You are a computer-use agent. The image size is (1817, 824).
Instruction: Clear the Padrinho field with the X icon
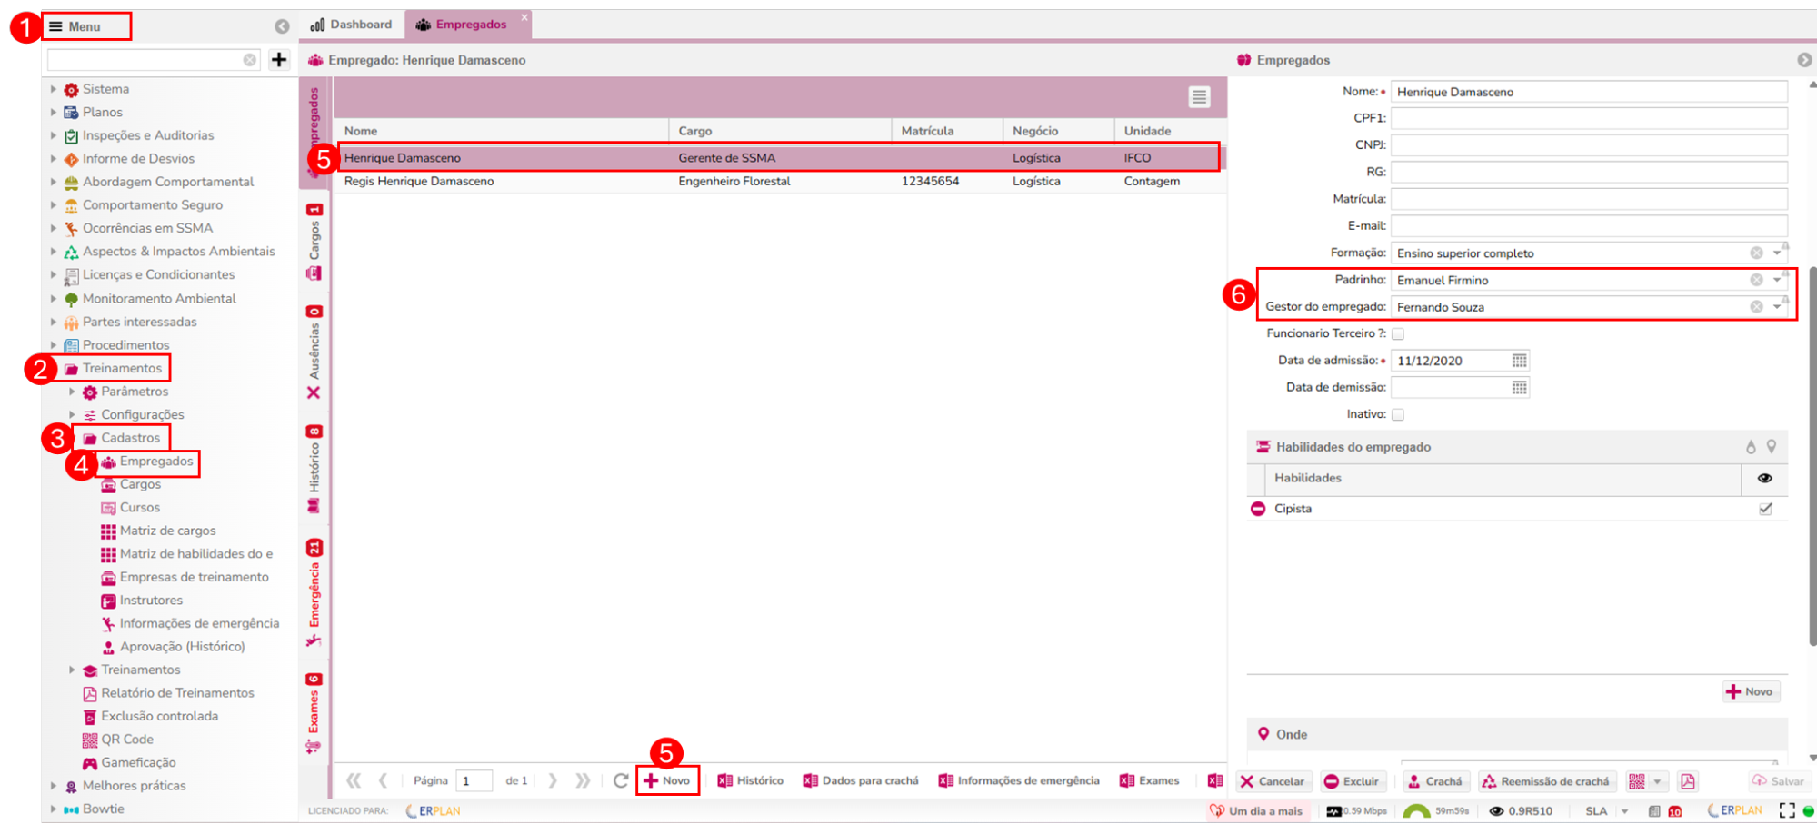tap(1756, 280)
